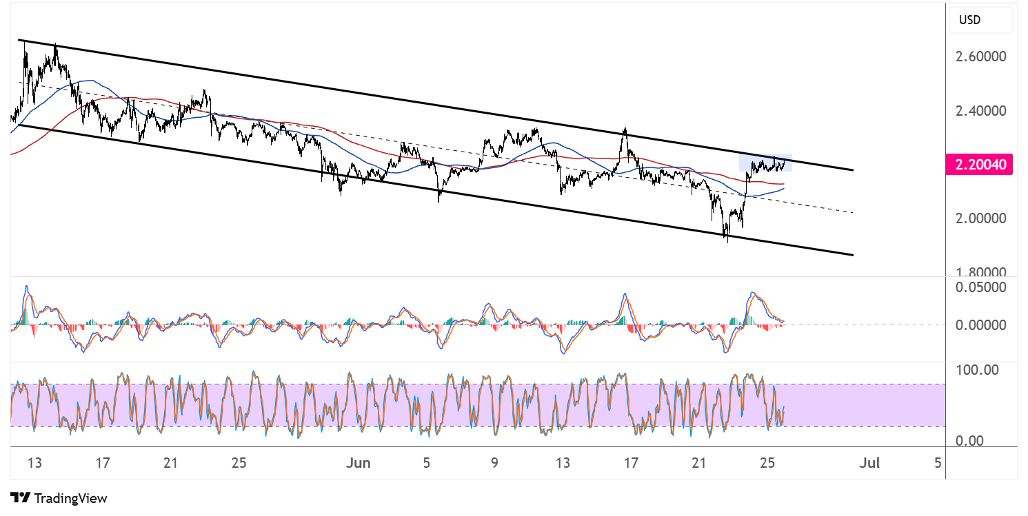
Task: Select the 2.40000 price axis label
Action: click(x=981, y=110)
